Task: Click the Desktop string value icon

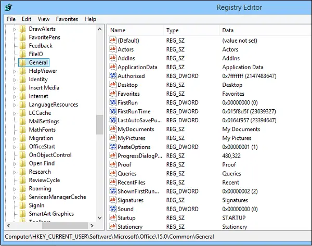Action: [x=113, y=85]
